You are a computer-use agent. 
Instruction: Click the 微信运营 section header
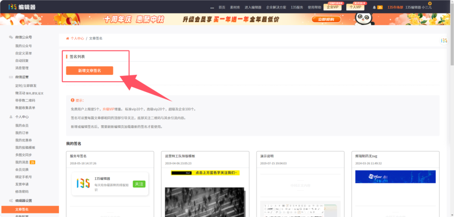point(22,77)
